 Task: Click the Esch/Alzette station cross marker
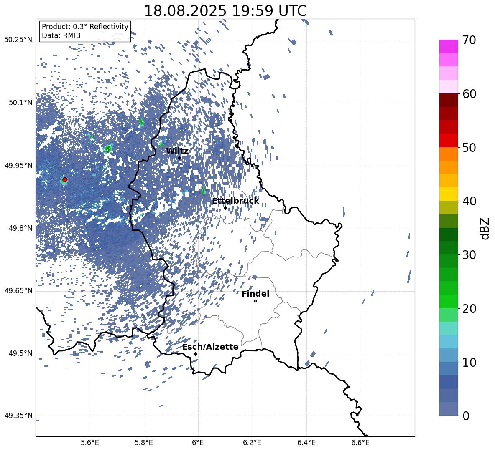[195, 354]
